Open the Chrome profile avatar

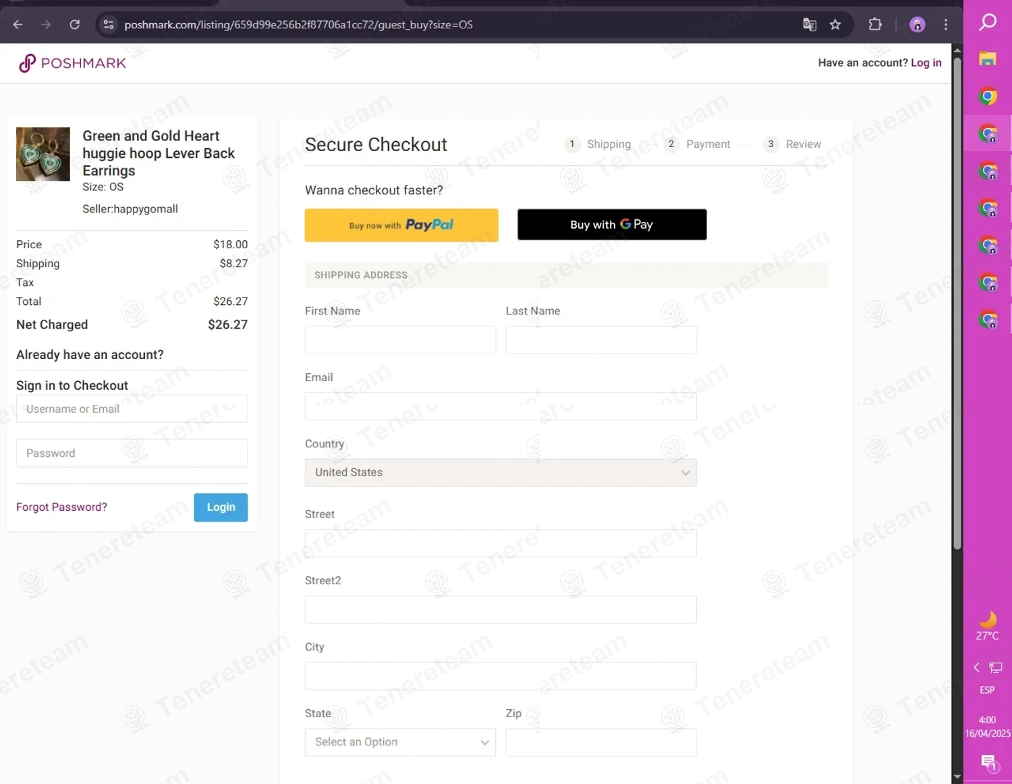tap(917, 25)
